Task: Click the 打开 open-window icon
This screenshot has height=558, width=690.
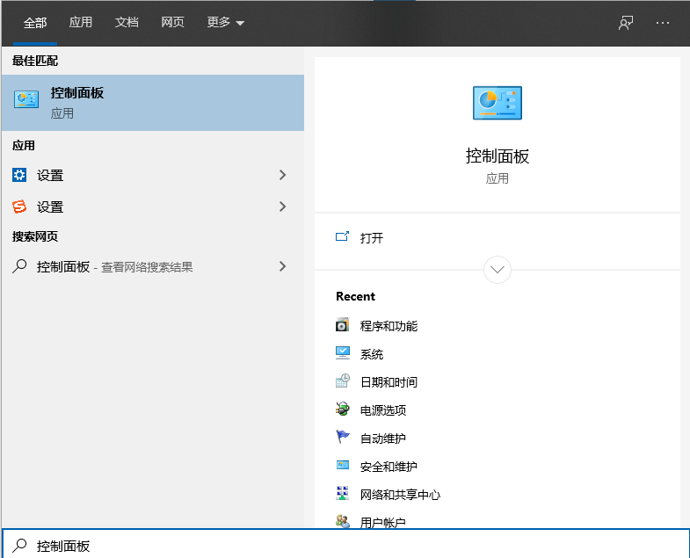Action: pyautogui.click(x=342, y=236)
